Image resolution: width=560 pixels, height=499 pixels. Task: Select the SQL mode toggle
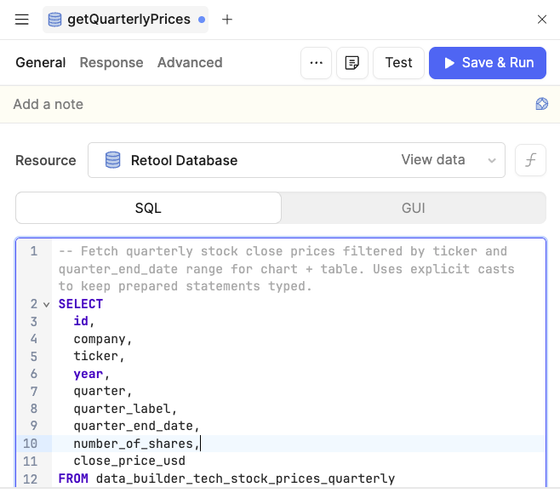[148, 208]
